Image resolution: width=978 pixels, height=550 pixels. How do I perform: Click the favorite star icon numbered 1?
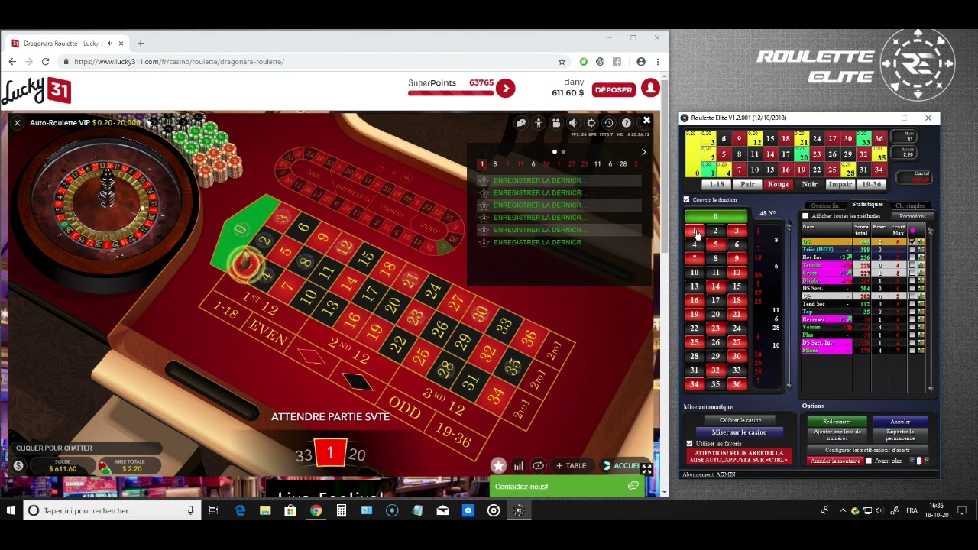tap(483, 180)
